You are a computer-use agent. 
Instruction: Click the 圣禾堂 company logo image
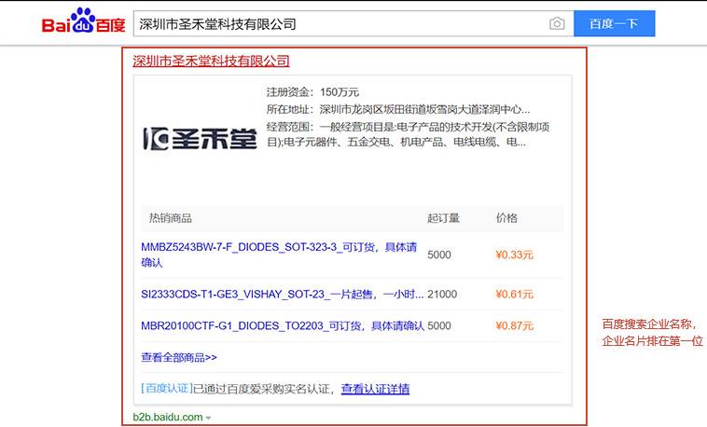click(x=200, y=138)
